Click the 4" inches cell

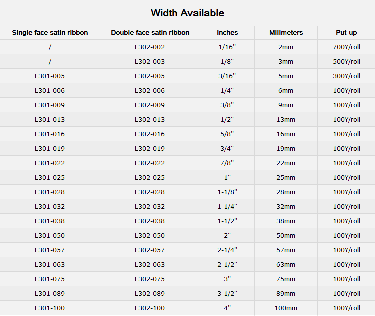click(227, 308)
